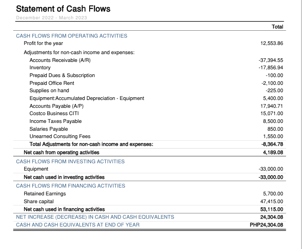Image resolution: width=302 pixels, height=249 pixels.
Task: Select the 'Prepaid Office Rent' row
Action: click(x=52, y=83)
